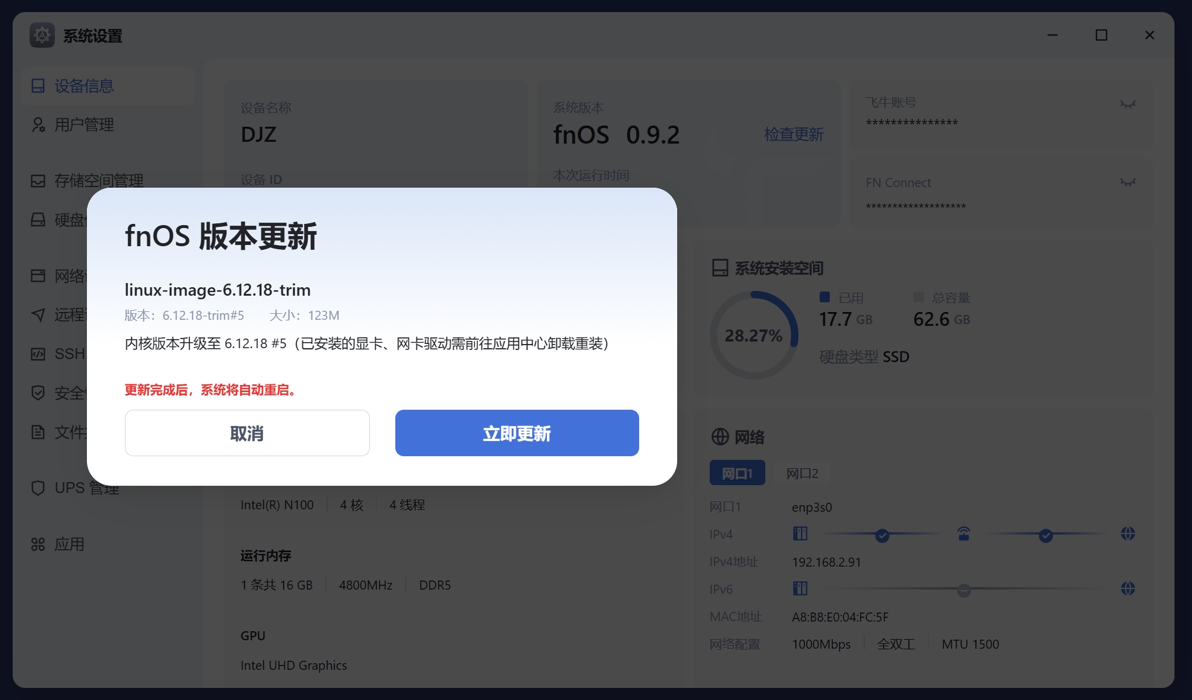Click the 用户管理 person icon
1192x700 pixels.
pos(38,125)
